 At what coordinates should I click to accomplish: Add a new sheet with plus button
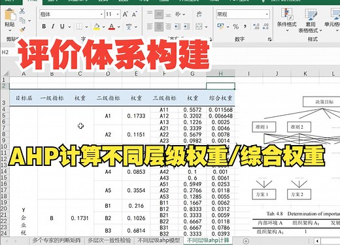(246, 241)
